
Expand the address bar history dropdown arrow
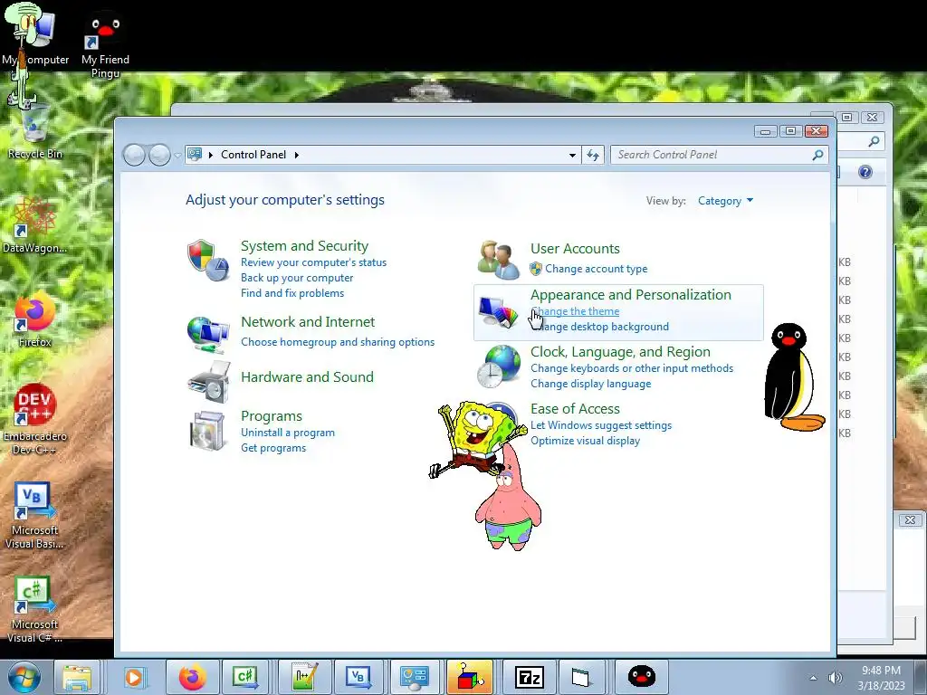coord(572,155)
